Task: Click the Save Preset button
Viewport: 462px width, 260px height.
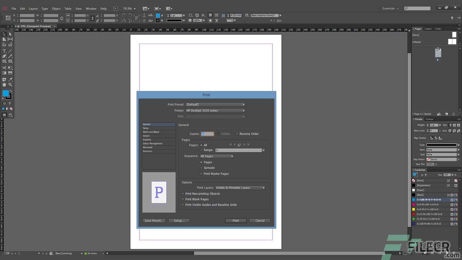Action: click(154, 220)
